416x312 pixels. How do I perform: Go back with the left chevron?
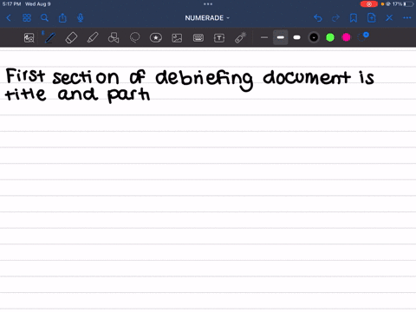(9, 18)
